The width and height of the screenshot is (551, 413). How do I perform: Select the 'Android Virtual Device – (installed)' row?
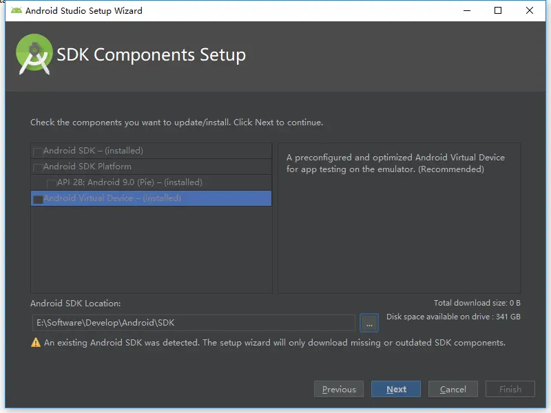point(151,198)
